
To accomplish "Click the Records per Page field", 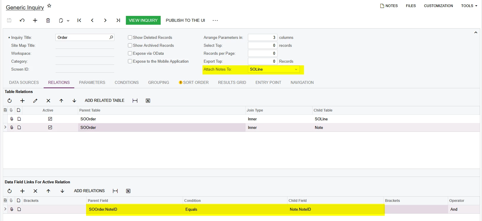I will pos(262,53).
